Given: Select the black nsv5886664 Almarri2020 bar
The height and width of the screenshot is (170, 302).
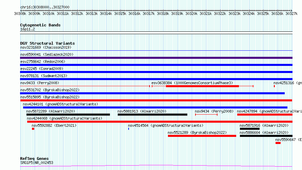Looking at the screenshot, I should pos(266,136).
